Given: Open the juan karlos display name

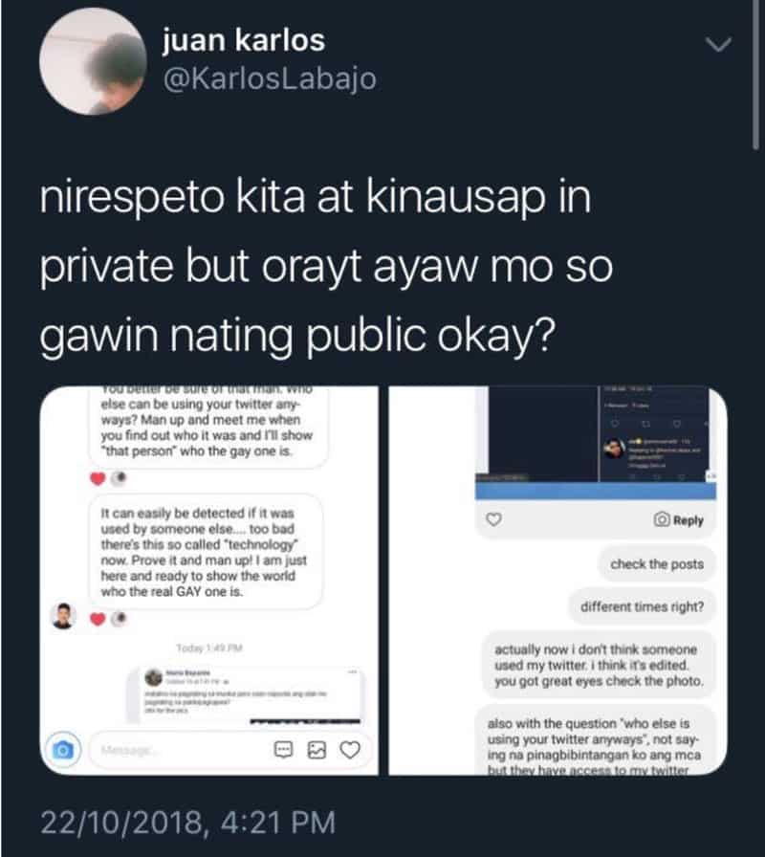Looking at the screenshot, I should [244, 41].
